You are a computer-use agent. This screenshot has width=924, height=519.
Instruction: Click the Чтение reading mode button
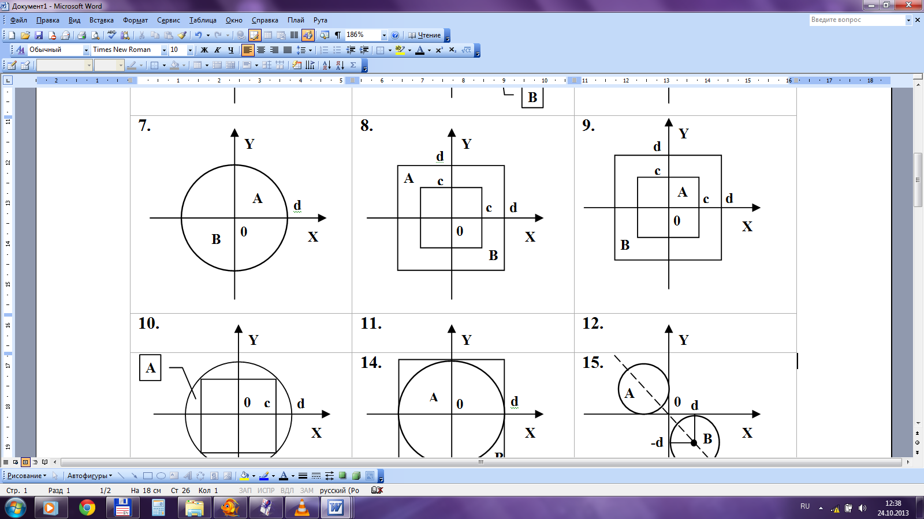click(424, 35)
